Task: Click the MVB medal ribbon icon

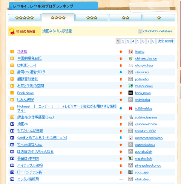Action: [x=12, y=31]
